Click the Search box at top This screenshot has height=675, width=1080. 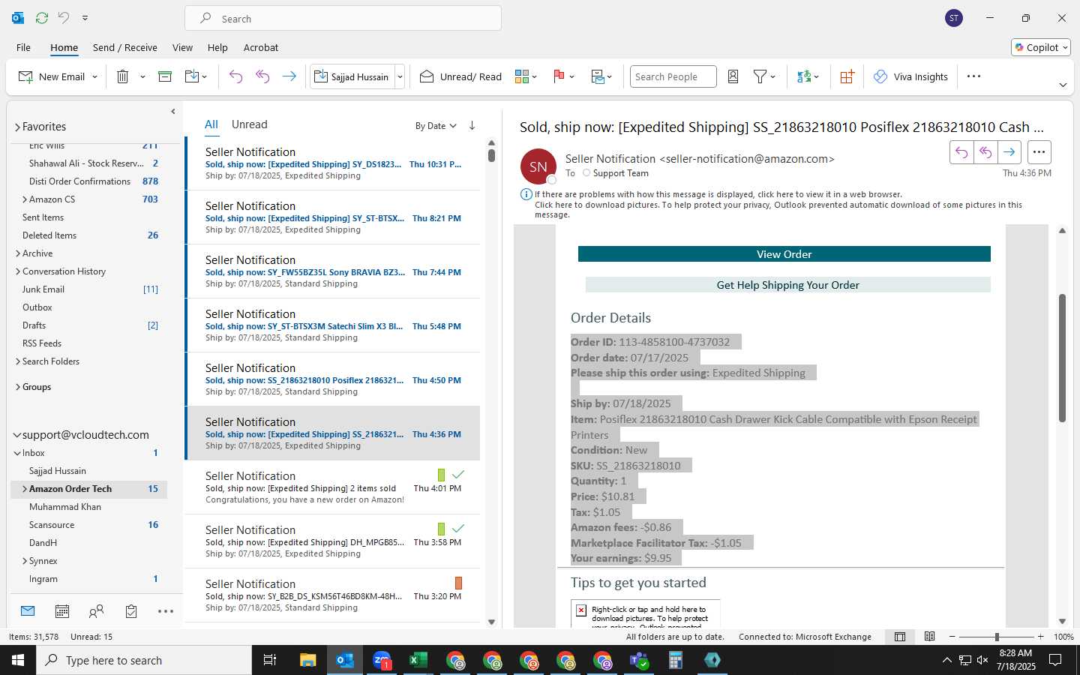coord(343,18)
